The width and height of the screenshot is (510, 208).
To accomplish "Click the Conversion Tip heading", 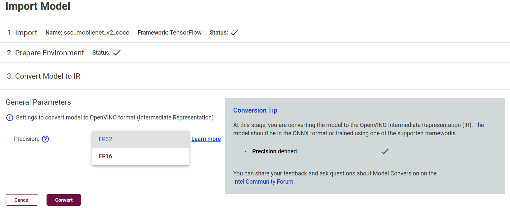I will (255, 110).
